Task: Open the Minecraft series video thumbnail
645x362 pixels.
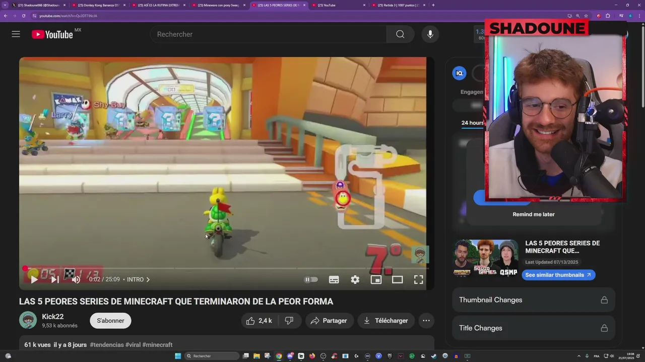Action: click(486, 257)
